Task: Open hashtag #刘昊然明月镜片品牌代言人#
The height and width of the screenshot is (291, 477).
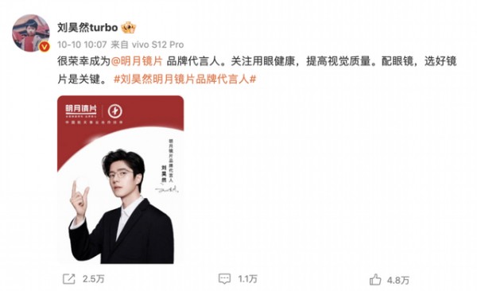Action: [x=185, y=80]
